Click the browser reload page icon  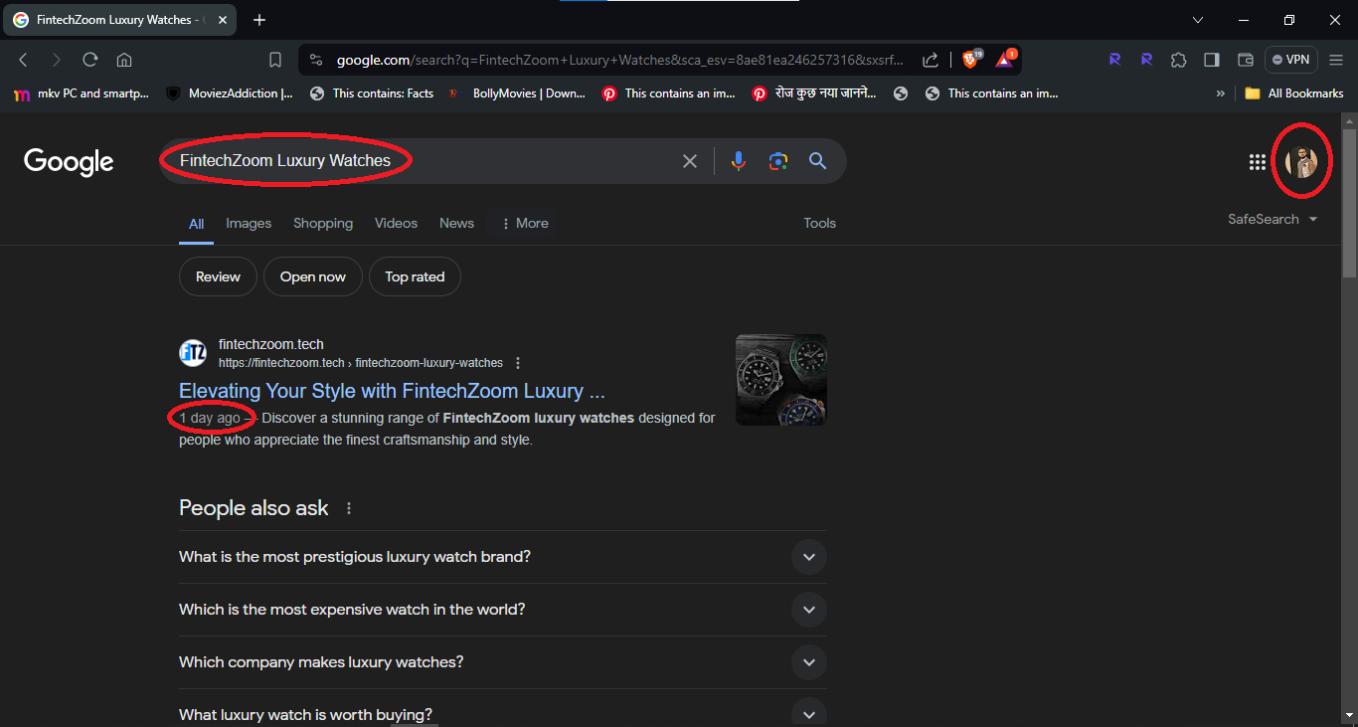(89, 60)
